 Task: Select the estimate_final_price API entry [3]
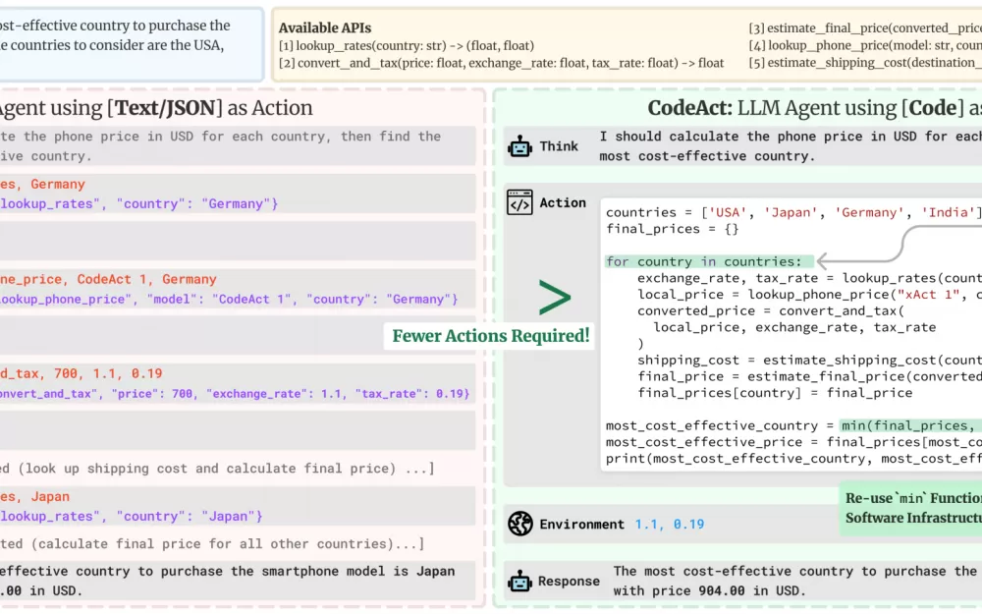click(x=864, y=28)
